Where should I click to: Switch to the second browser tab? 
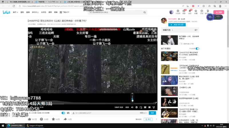click(x=48, y=2)
